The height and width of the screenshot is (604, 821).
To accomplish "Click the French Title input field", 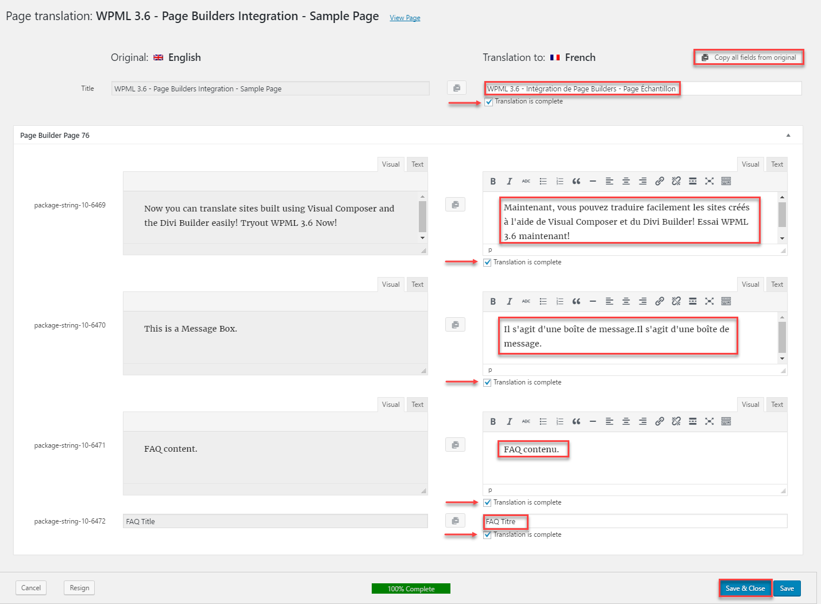I will click(x=643, y=89).
